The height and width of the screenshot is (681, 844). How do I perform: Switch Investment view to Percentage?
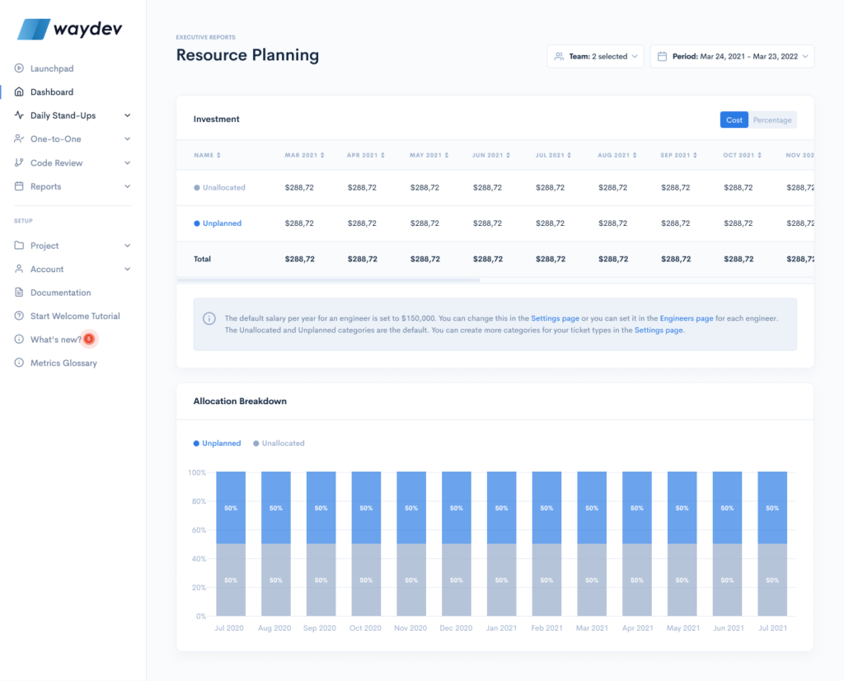[774, 120]
